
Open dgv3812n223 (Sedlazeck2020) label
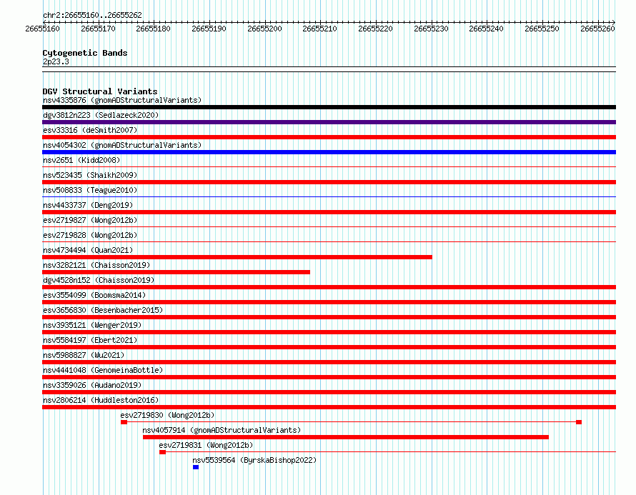[101, 115]
